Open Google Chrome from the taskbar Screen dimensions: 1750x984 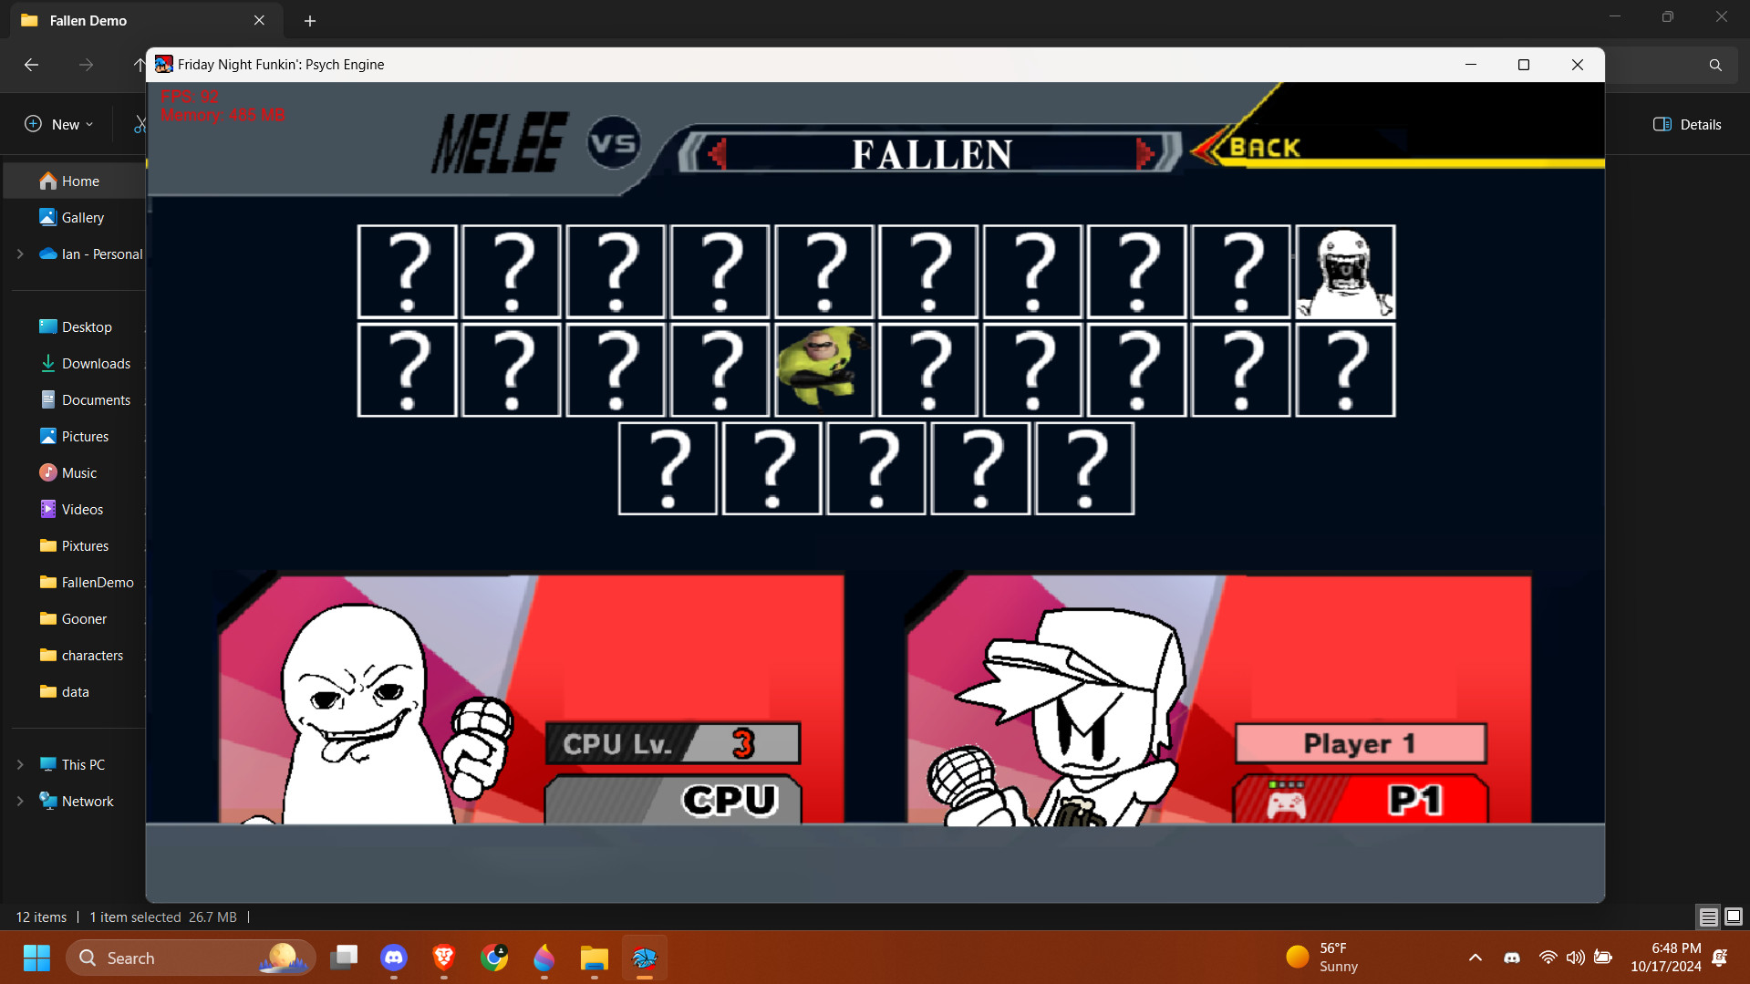coord(494,958)
